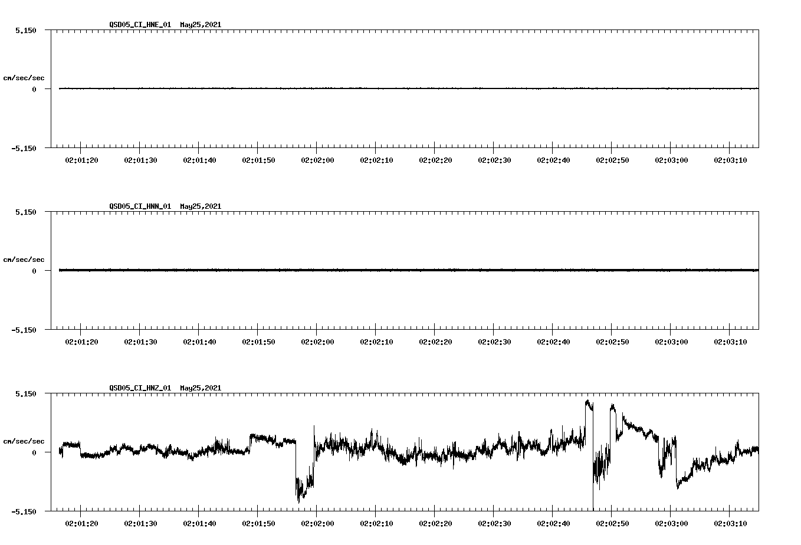
Task: Click the 02:02:00 time tick on the middle plot
Action: point(319,340)
